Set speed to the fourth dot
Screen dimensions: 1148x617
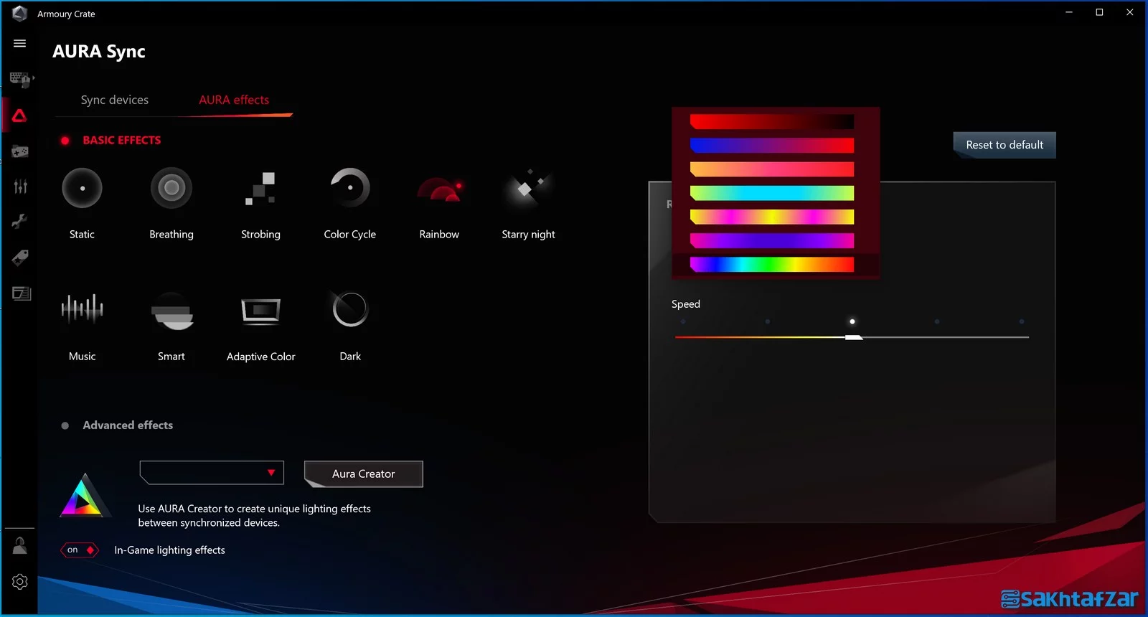[937, 321]
